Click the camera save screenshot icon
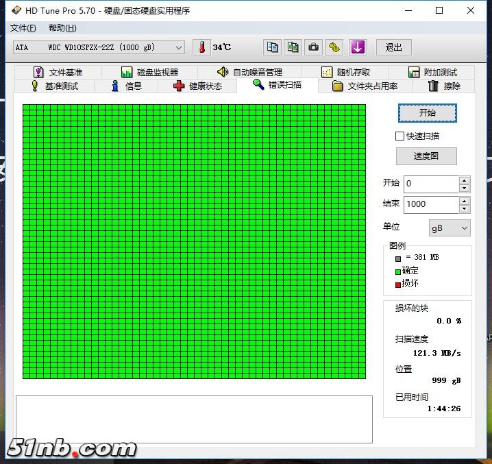 (x=314, y=47)
